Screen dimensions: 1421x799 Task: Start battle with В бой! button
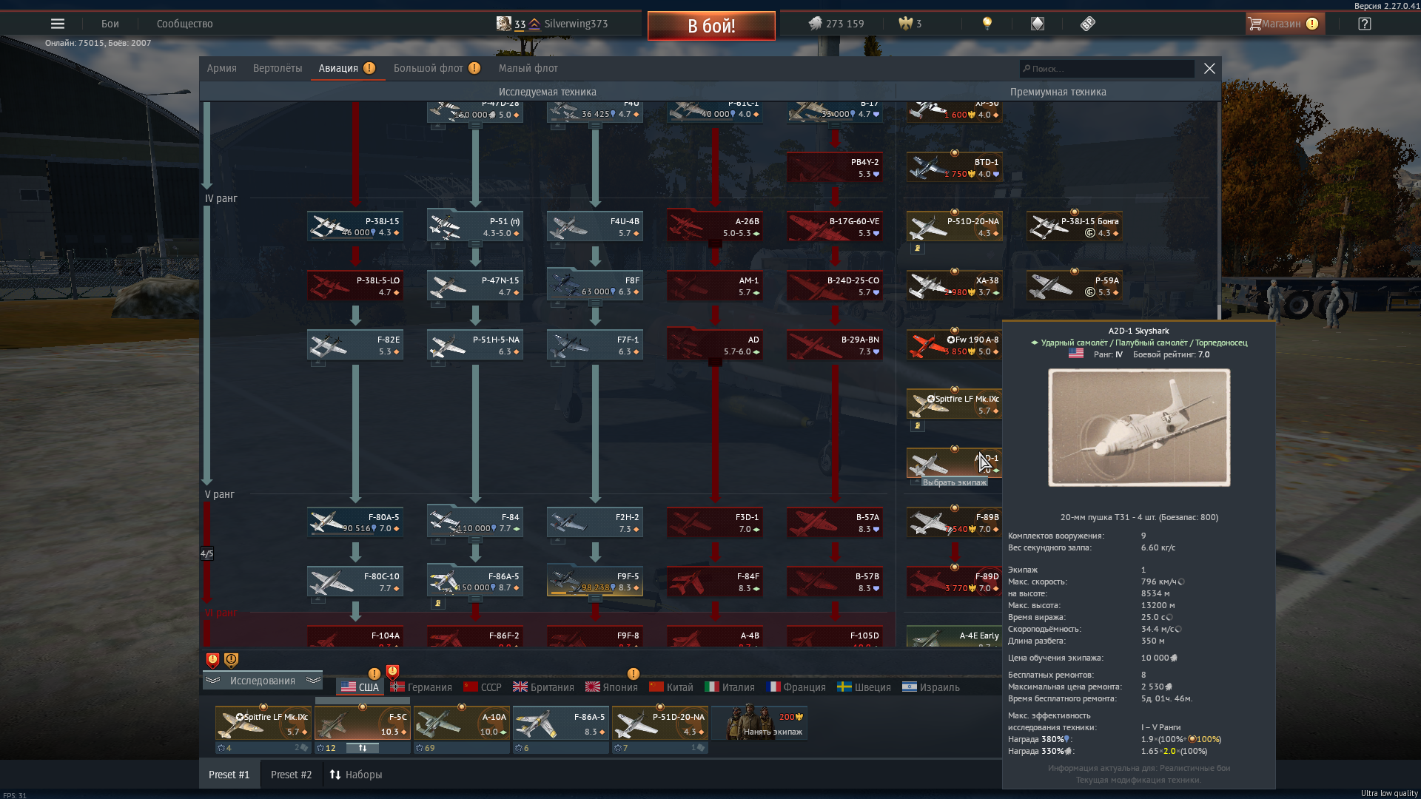tap(711, 26)
